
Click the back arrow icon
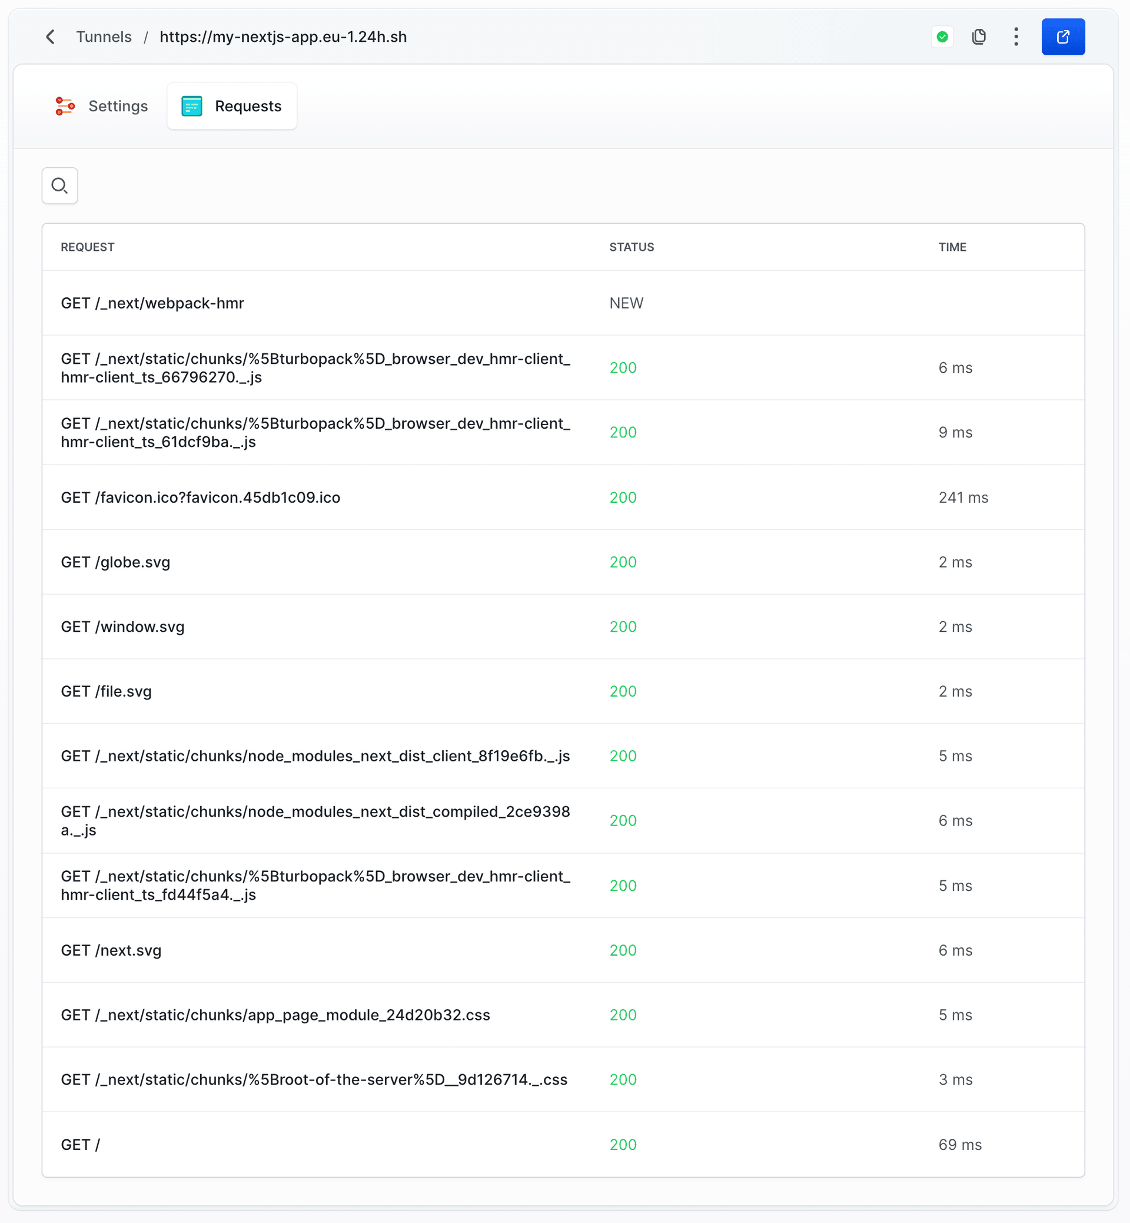coord(51,37)
